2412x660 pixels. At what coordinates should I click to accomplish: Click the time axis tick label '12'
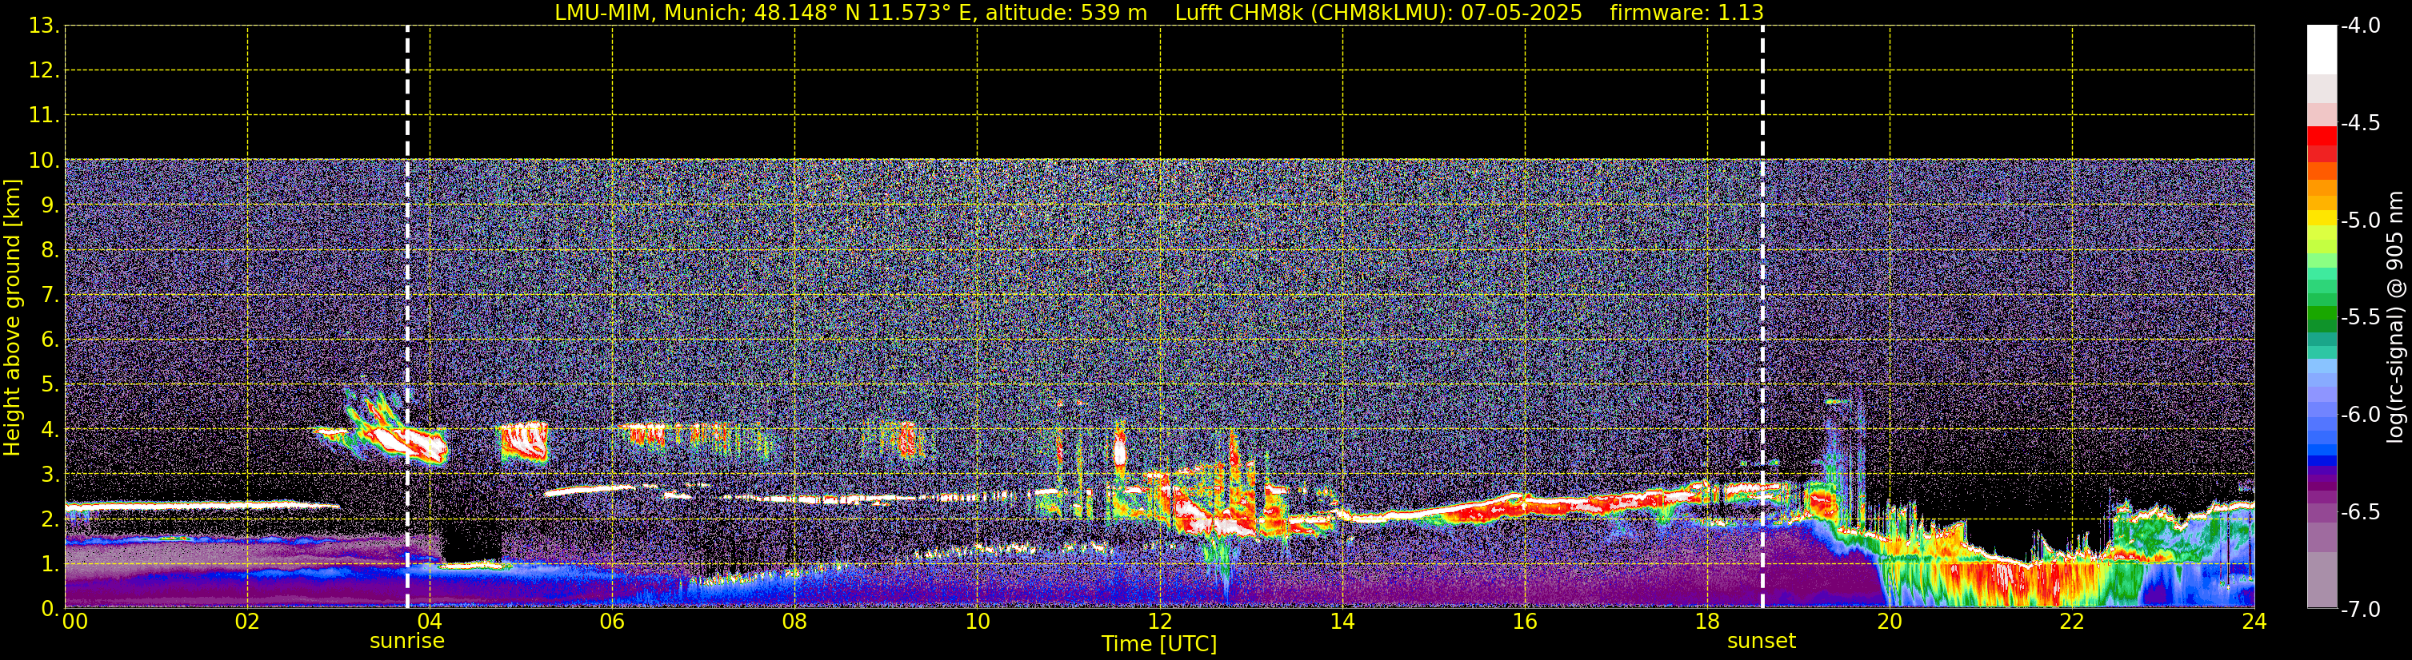coord(1160,622)
